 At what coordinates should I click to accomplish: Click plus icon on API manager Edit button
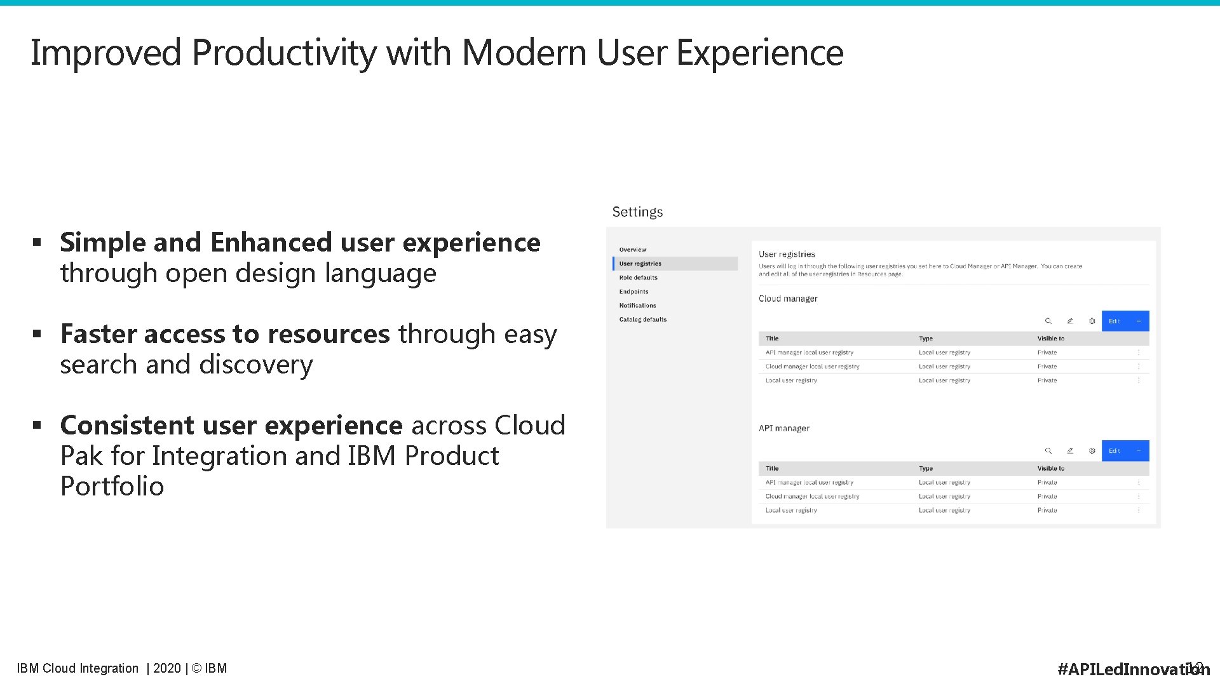pos(1139,451)
